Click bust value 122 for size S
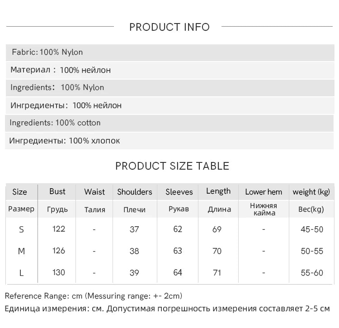 click(x=59, y=229)
